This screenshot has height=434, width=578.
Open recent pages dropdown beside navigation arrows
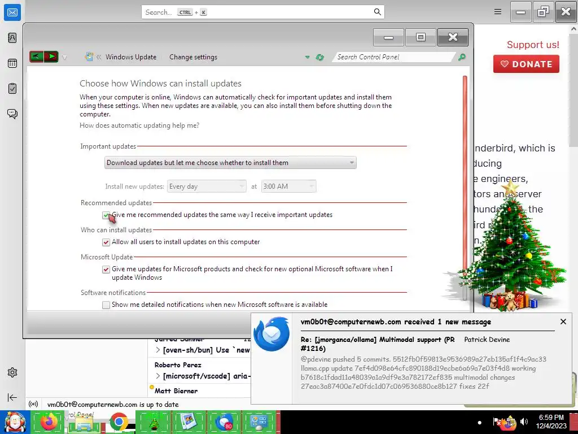(64, 57)
